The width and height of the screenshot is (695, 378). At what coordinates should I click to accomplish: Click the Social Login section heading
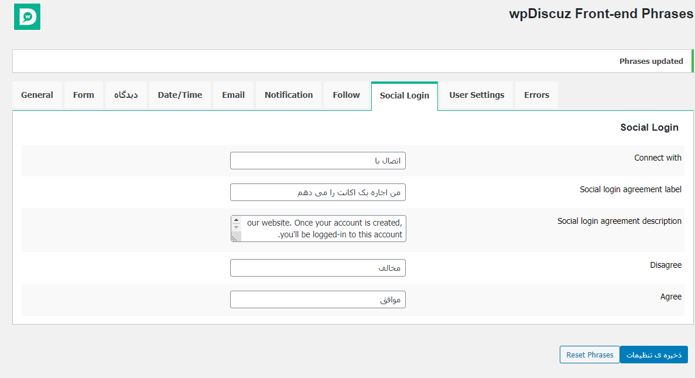tap(649, 127)
